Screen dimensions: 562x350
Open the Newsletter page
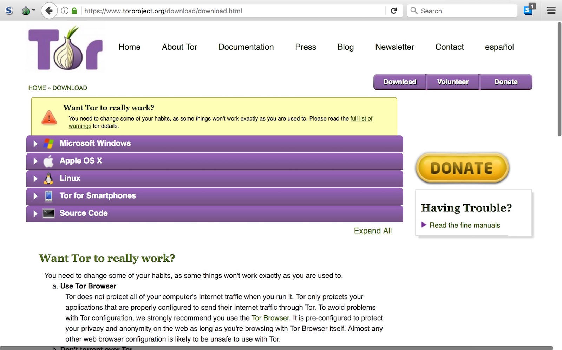[394, 47]
